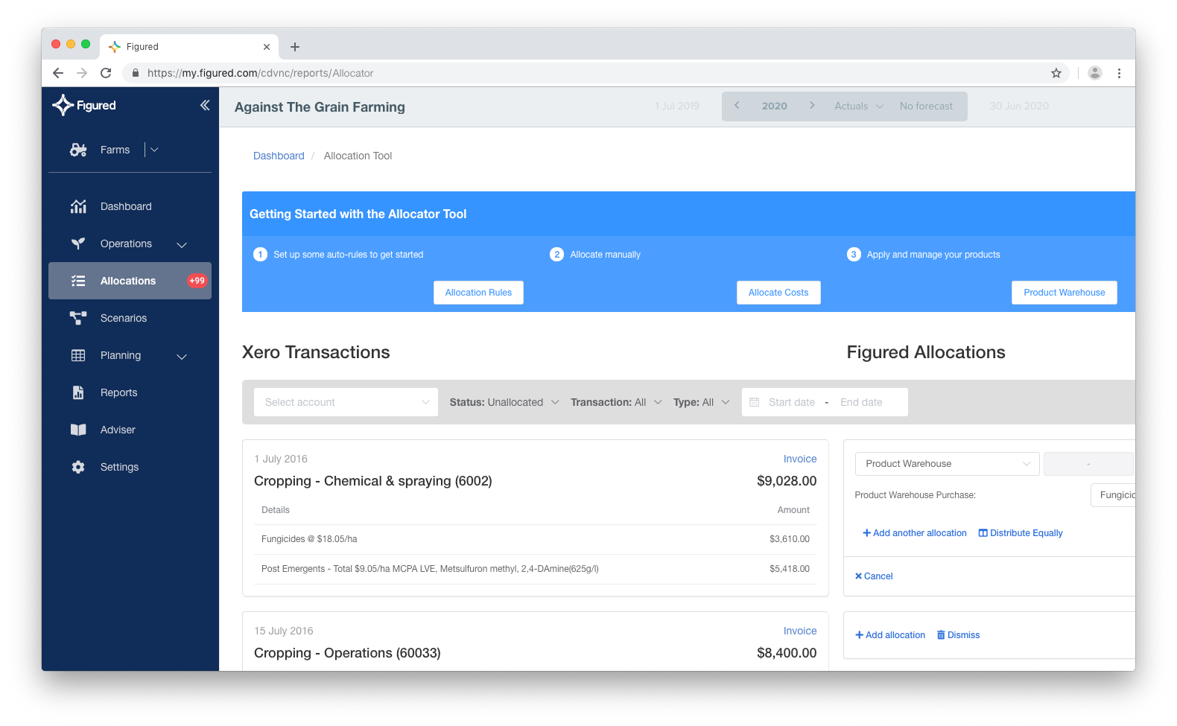The image size is (1177, 726).
Task: Open Allocations in sidebar menu
Action: [x=130, y=281]
